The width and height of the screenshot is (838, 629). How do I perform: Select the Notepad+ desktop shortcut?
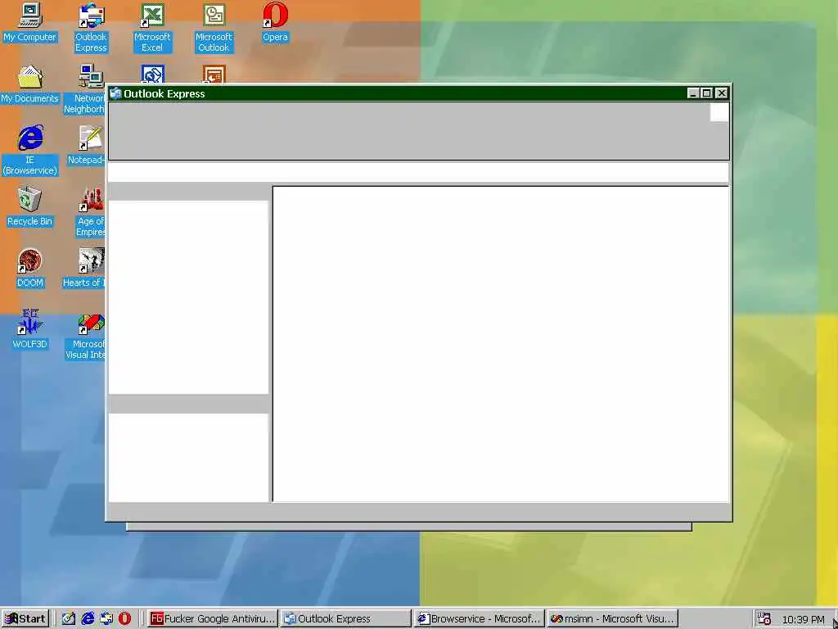tap(87, 146)
